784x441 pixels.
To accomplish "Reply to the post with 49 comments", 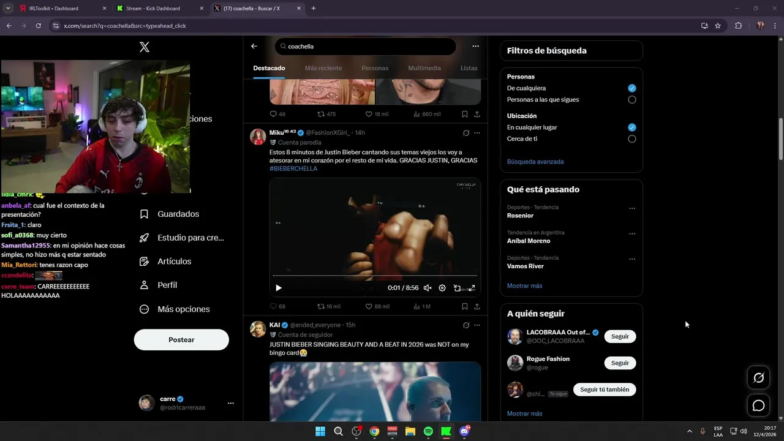I will click(277, 114).
